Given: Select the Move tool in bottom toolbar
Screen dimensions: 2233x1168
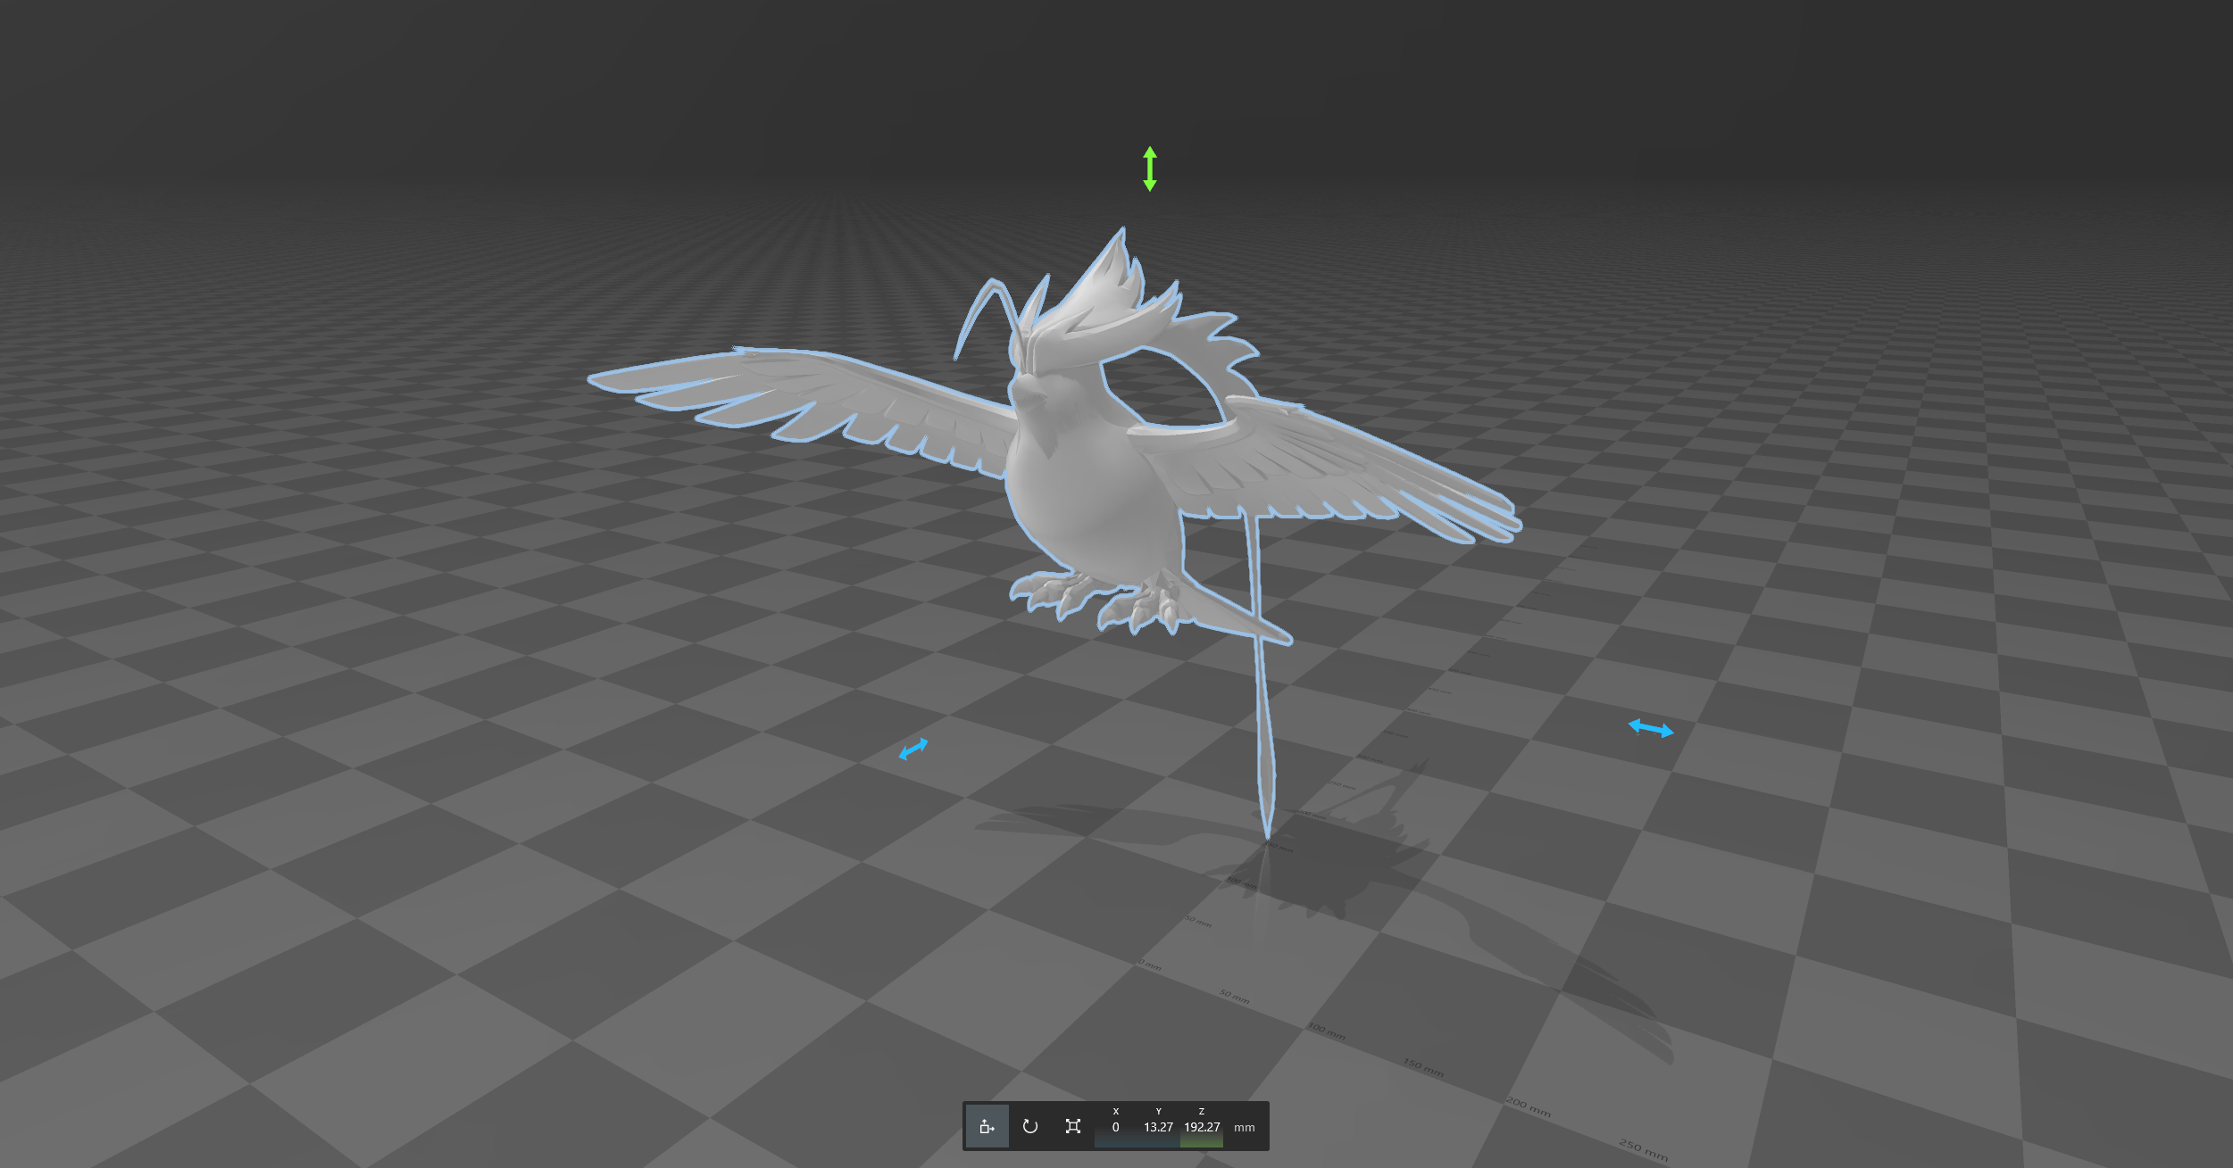Looking at the screenshot, I should [x=987, y=1126].
